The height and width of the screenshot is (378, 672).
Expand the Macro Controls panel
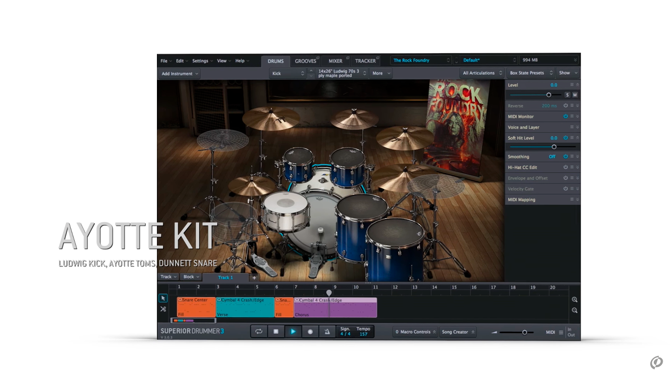coord(416,332)
